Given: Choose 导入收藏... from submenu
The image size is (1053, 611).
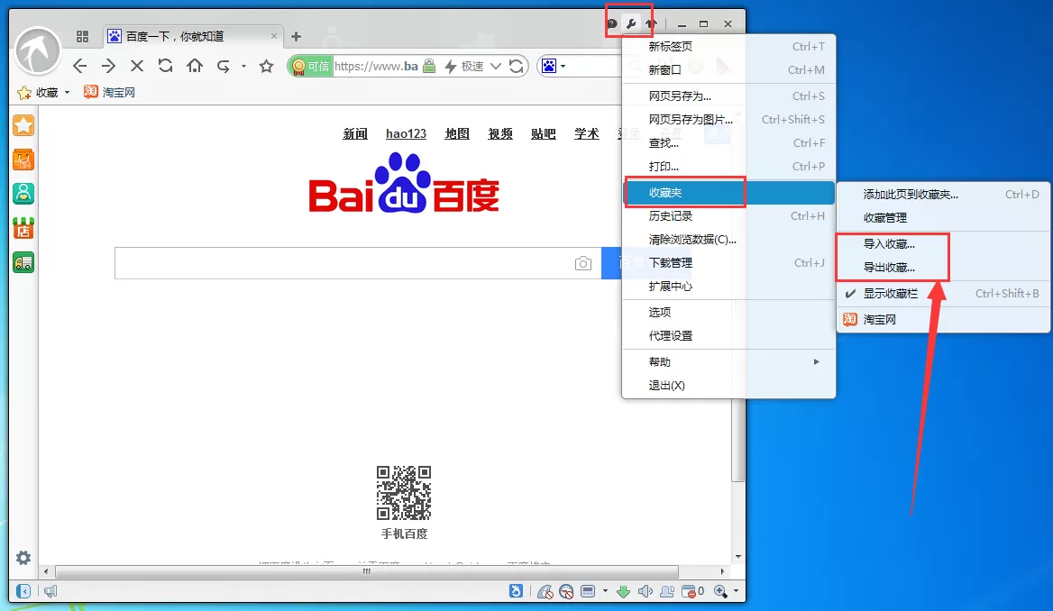Looking at the screenshot, I should pyautogui.click(x=944, y=243).
